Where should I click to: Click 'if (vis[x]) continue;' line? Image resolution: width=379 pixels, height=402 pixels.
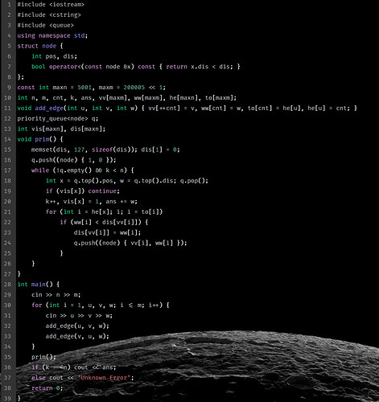coord(83,191)
